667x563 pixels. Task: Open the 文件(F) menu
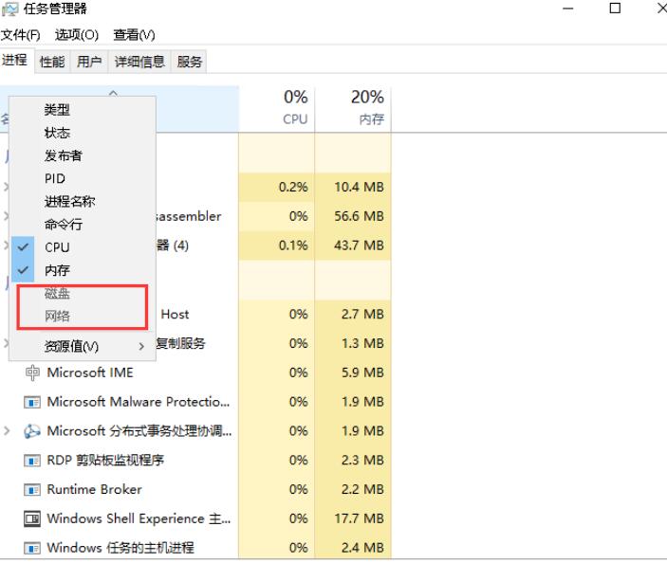(21, 35)
